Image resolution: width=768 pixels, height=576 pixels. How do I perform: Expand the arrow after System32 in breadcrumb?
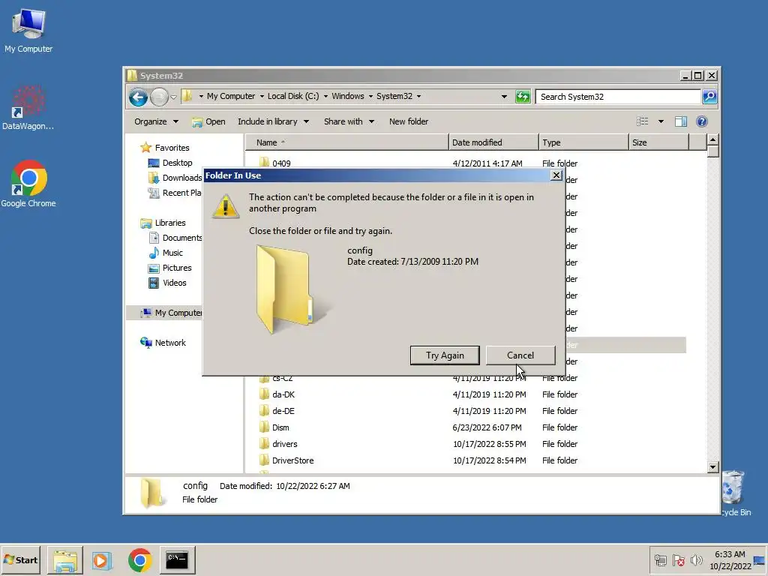click(x=418, y=97)
